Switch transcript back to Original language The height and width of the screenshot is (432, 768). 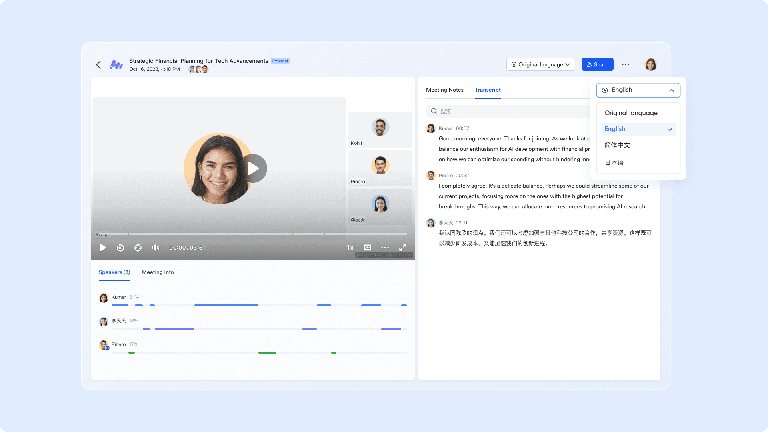(x=631, y=113)
